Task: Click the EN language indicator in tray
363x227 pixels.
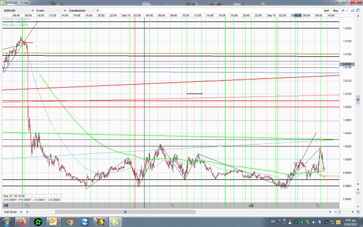Action: coord(273,222)
